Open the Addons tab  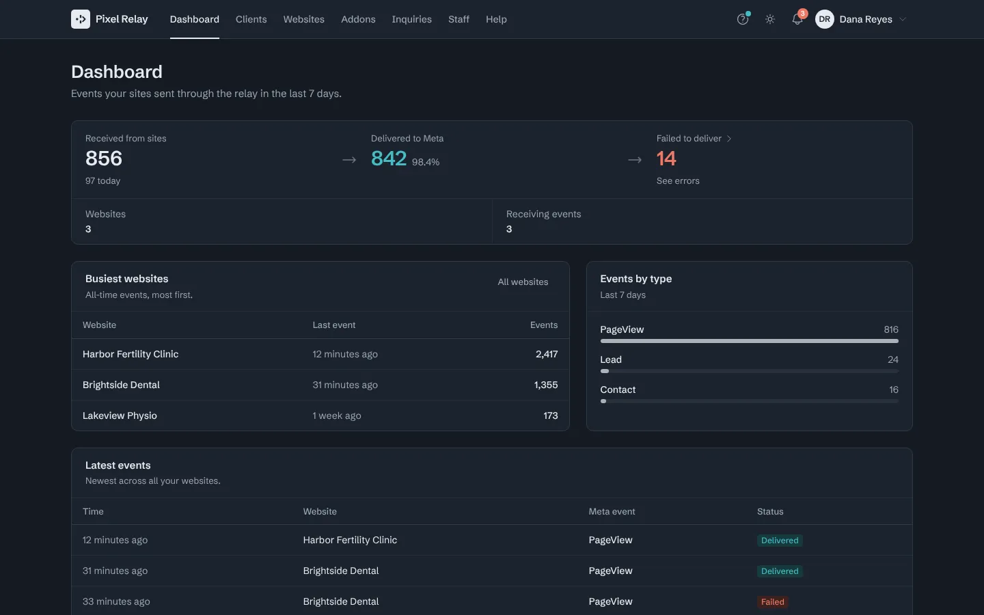pyautogui.click(x=358, y=19)
